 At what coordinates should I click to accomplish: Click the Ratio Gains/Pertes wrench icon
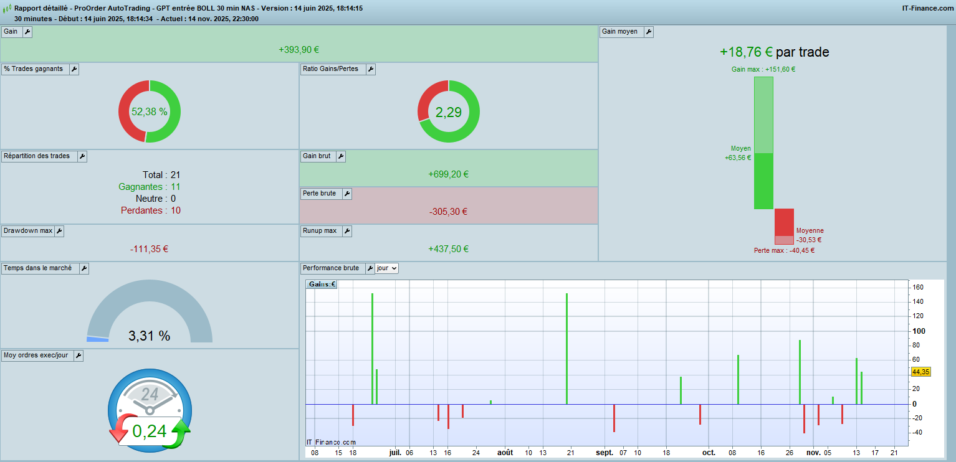click(x=371, y=69)
